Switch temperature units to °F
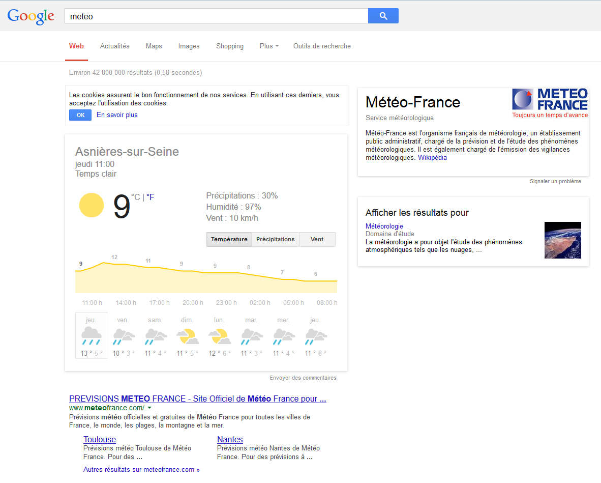Viewport: 601px width, 483px height. 151,197
